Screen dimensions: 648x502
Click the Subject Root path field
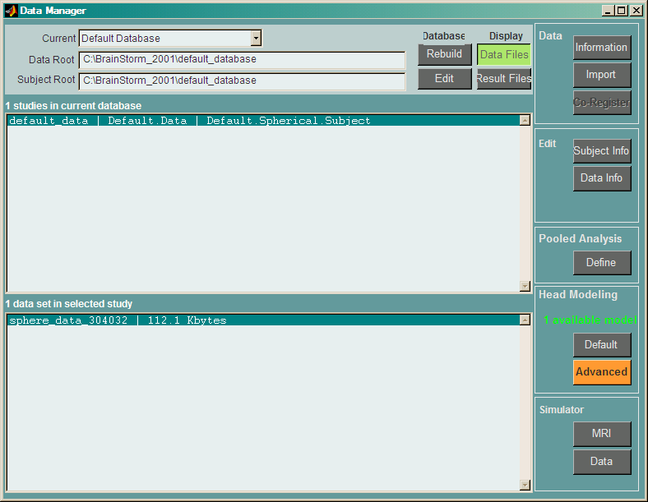[x=242, y=81]
